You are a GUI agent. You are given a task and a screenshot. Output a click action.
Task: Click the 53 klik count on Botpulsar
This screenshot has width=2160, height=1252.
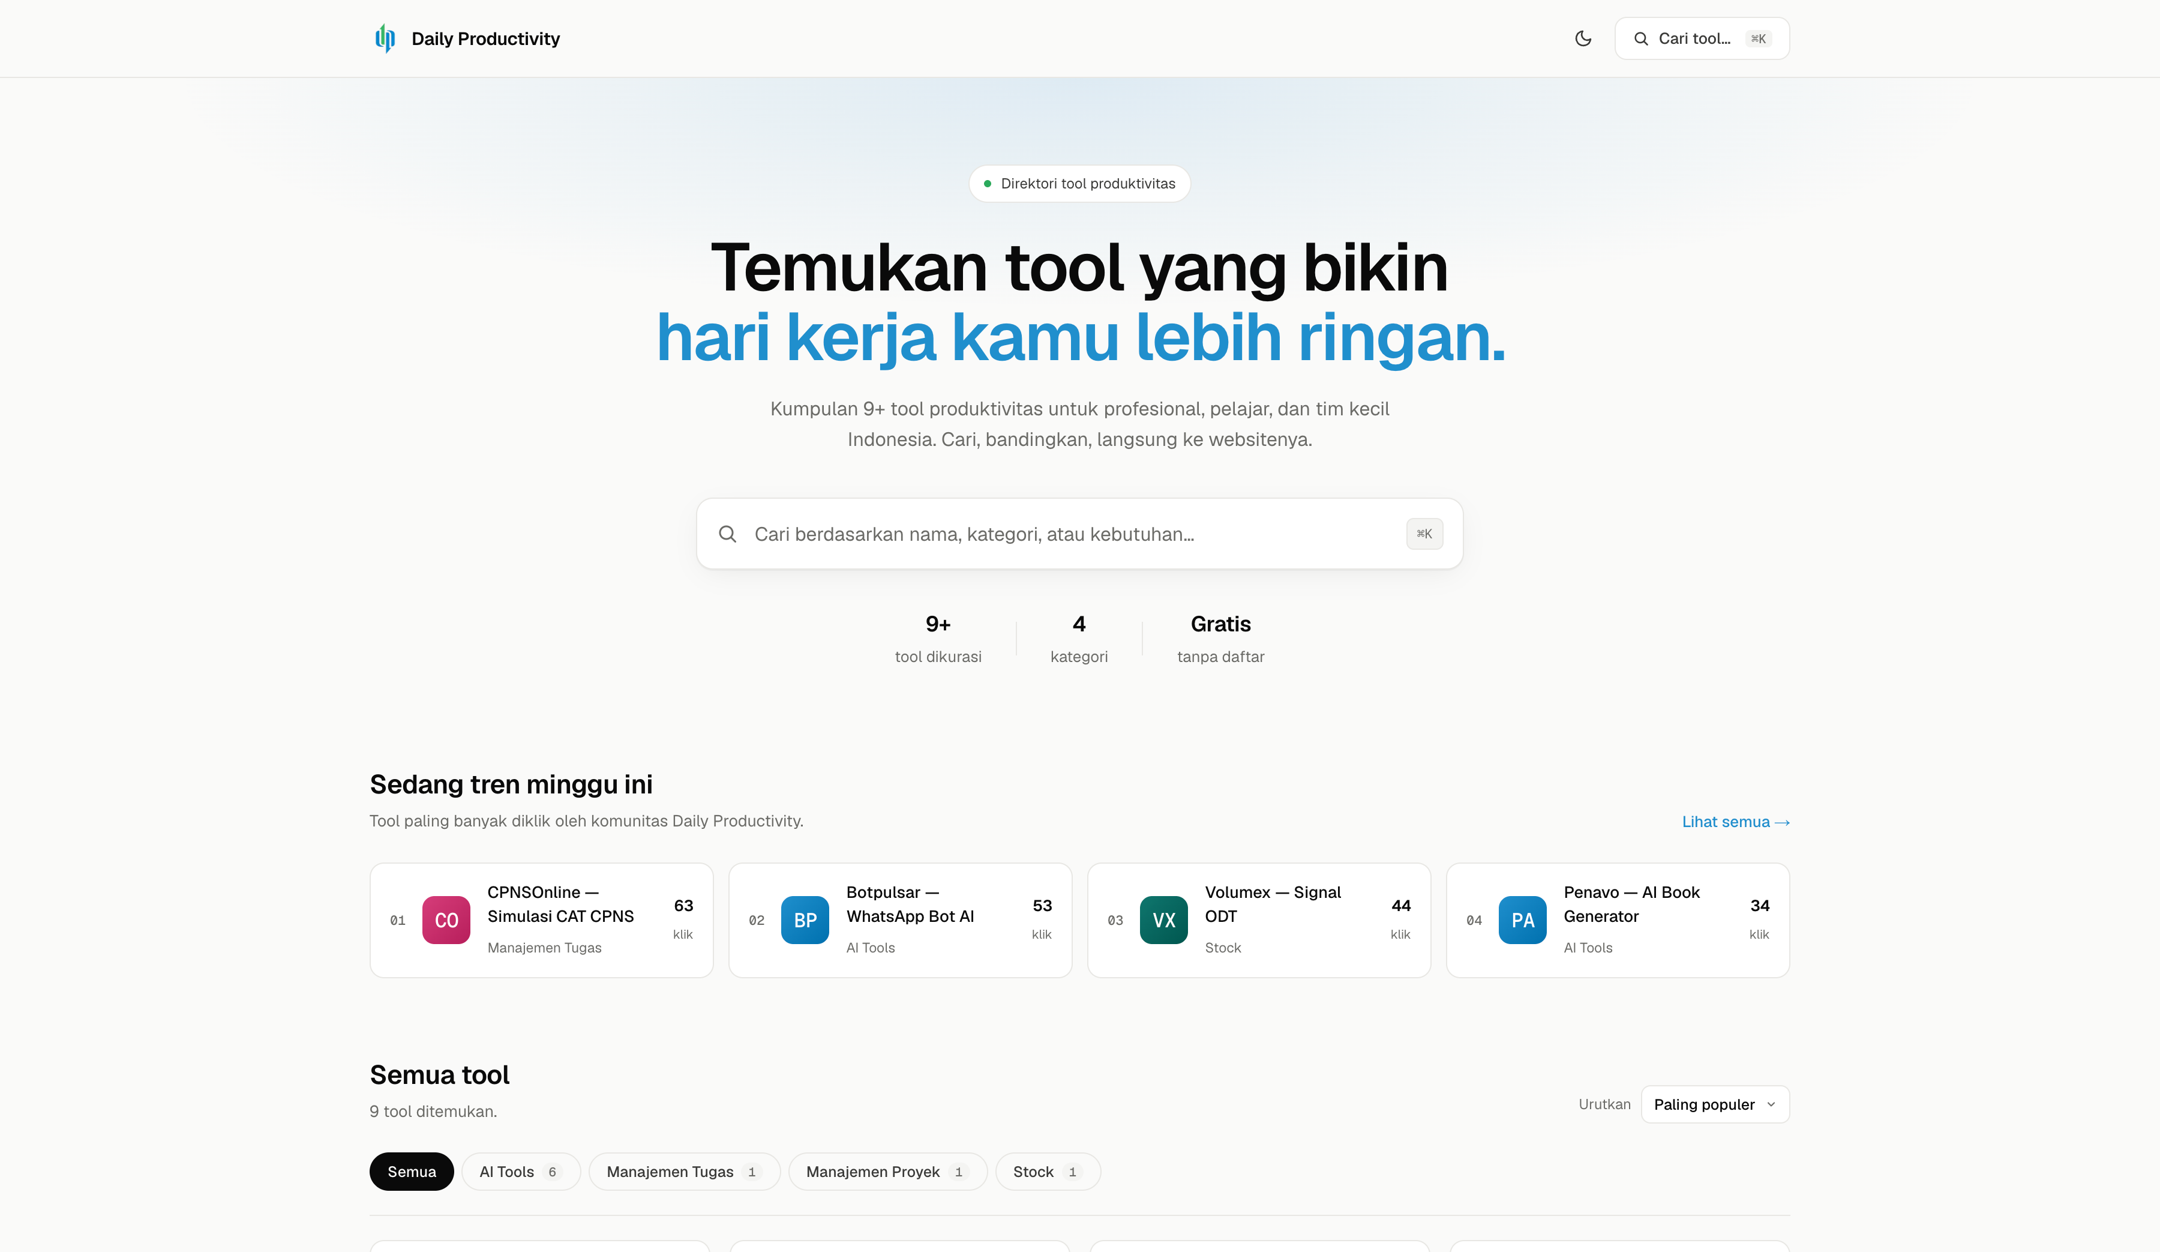click(x=1042, y=918)
